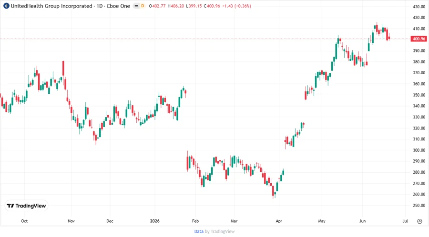Viewport: 429px width, 237px height.
Task: Click the TradingView logo badge
Action: coord(27,206)
